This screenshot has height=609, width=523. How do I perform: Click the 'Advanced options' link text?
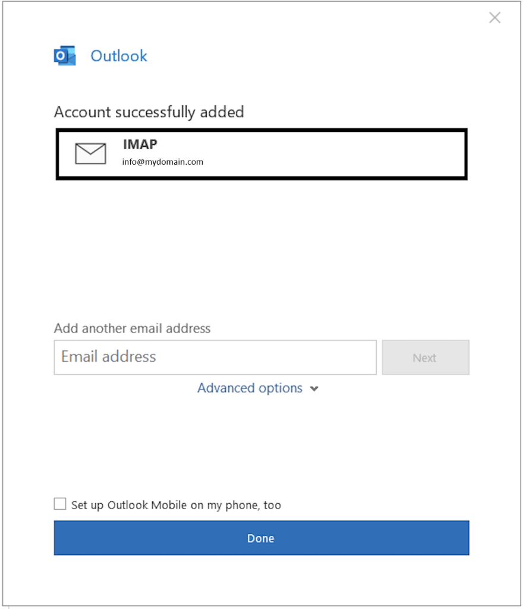(250, 388)
